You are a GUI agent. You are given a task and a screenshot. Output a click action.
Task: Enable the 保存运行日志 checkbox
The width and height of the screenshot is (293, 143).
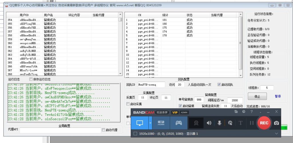(31, 79)
